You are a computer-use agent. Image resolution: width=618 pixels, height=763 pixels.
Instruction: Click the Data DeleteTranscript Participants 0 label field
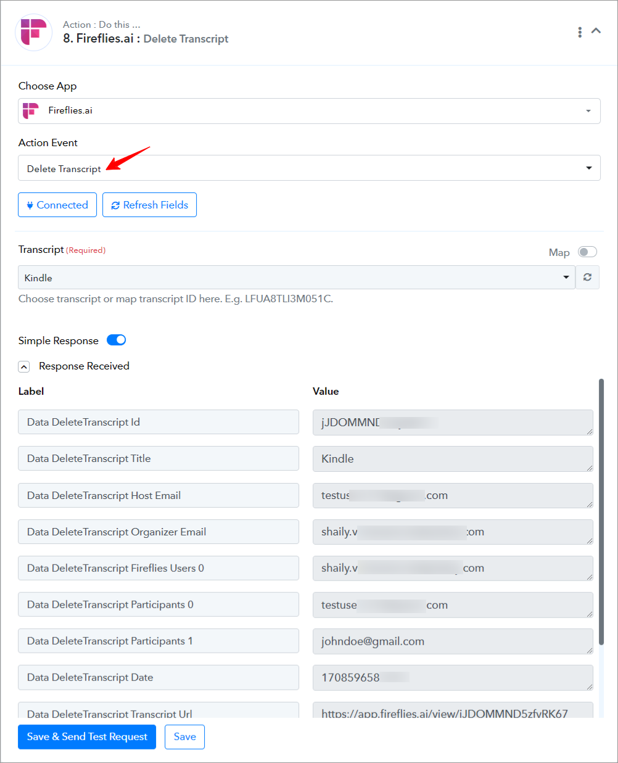click(x=159, y=604)
